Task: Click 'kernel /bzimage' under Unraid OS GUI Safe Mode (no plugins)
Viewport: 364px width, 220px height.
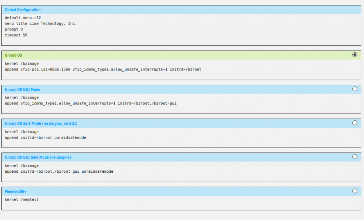Action: (21, 166)
